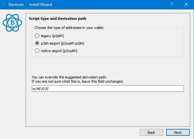
Task: Click the Script type and Derivation path heading
Action: tap(57, 19)
